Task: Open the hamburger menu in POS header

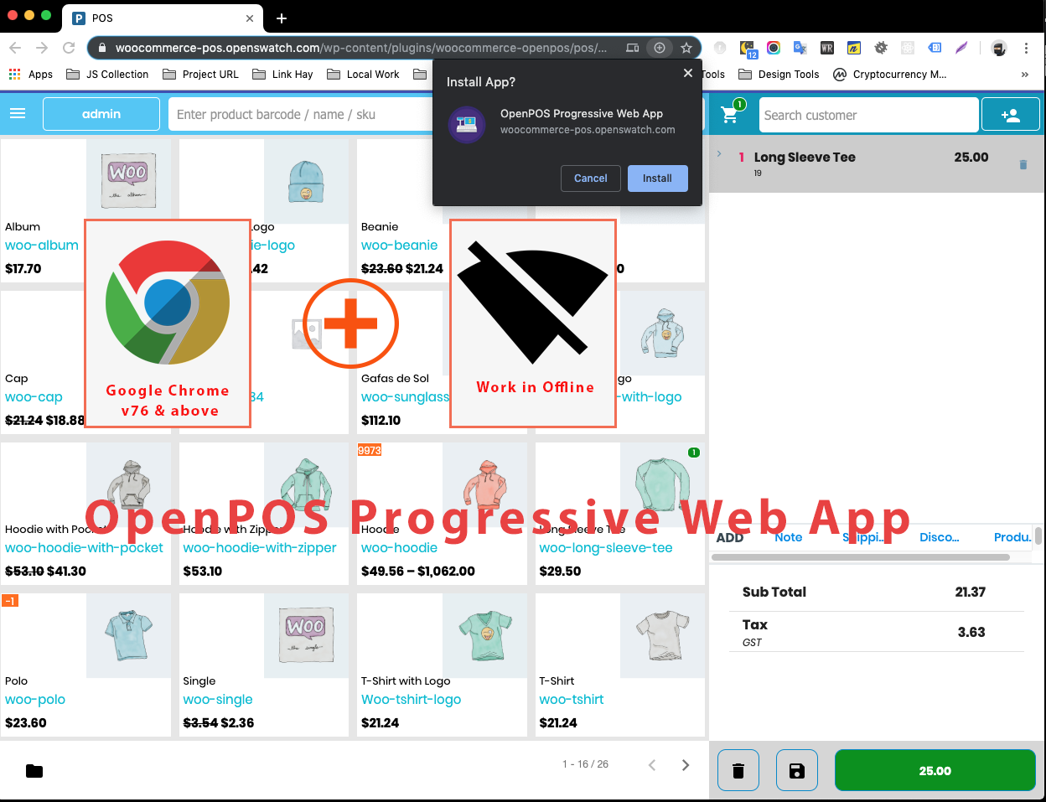Action: pos(18,114)
